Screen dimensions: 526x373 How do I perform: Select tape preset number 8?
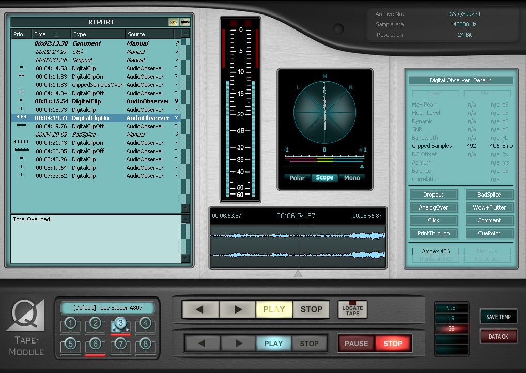[x=145, y=344]
